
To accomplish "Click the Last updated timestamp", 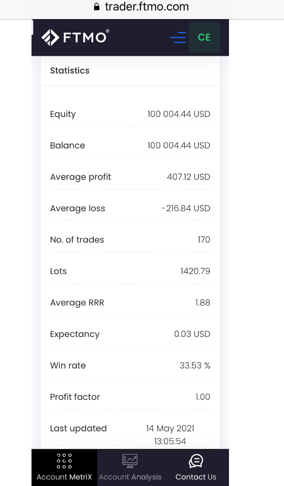I will 170,435.
